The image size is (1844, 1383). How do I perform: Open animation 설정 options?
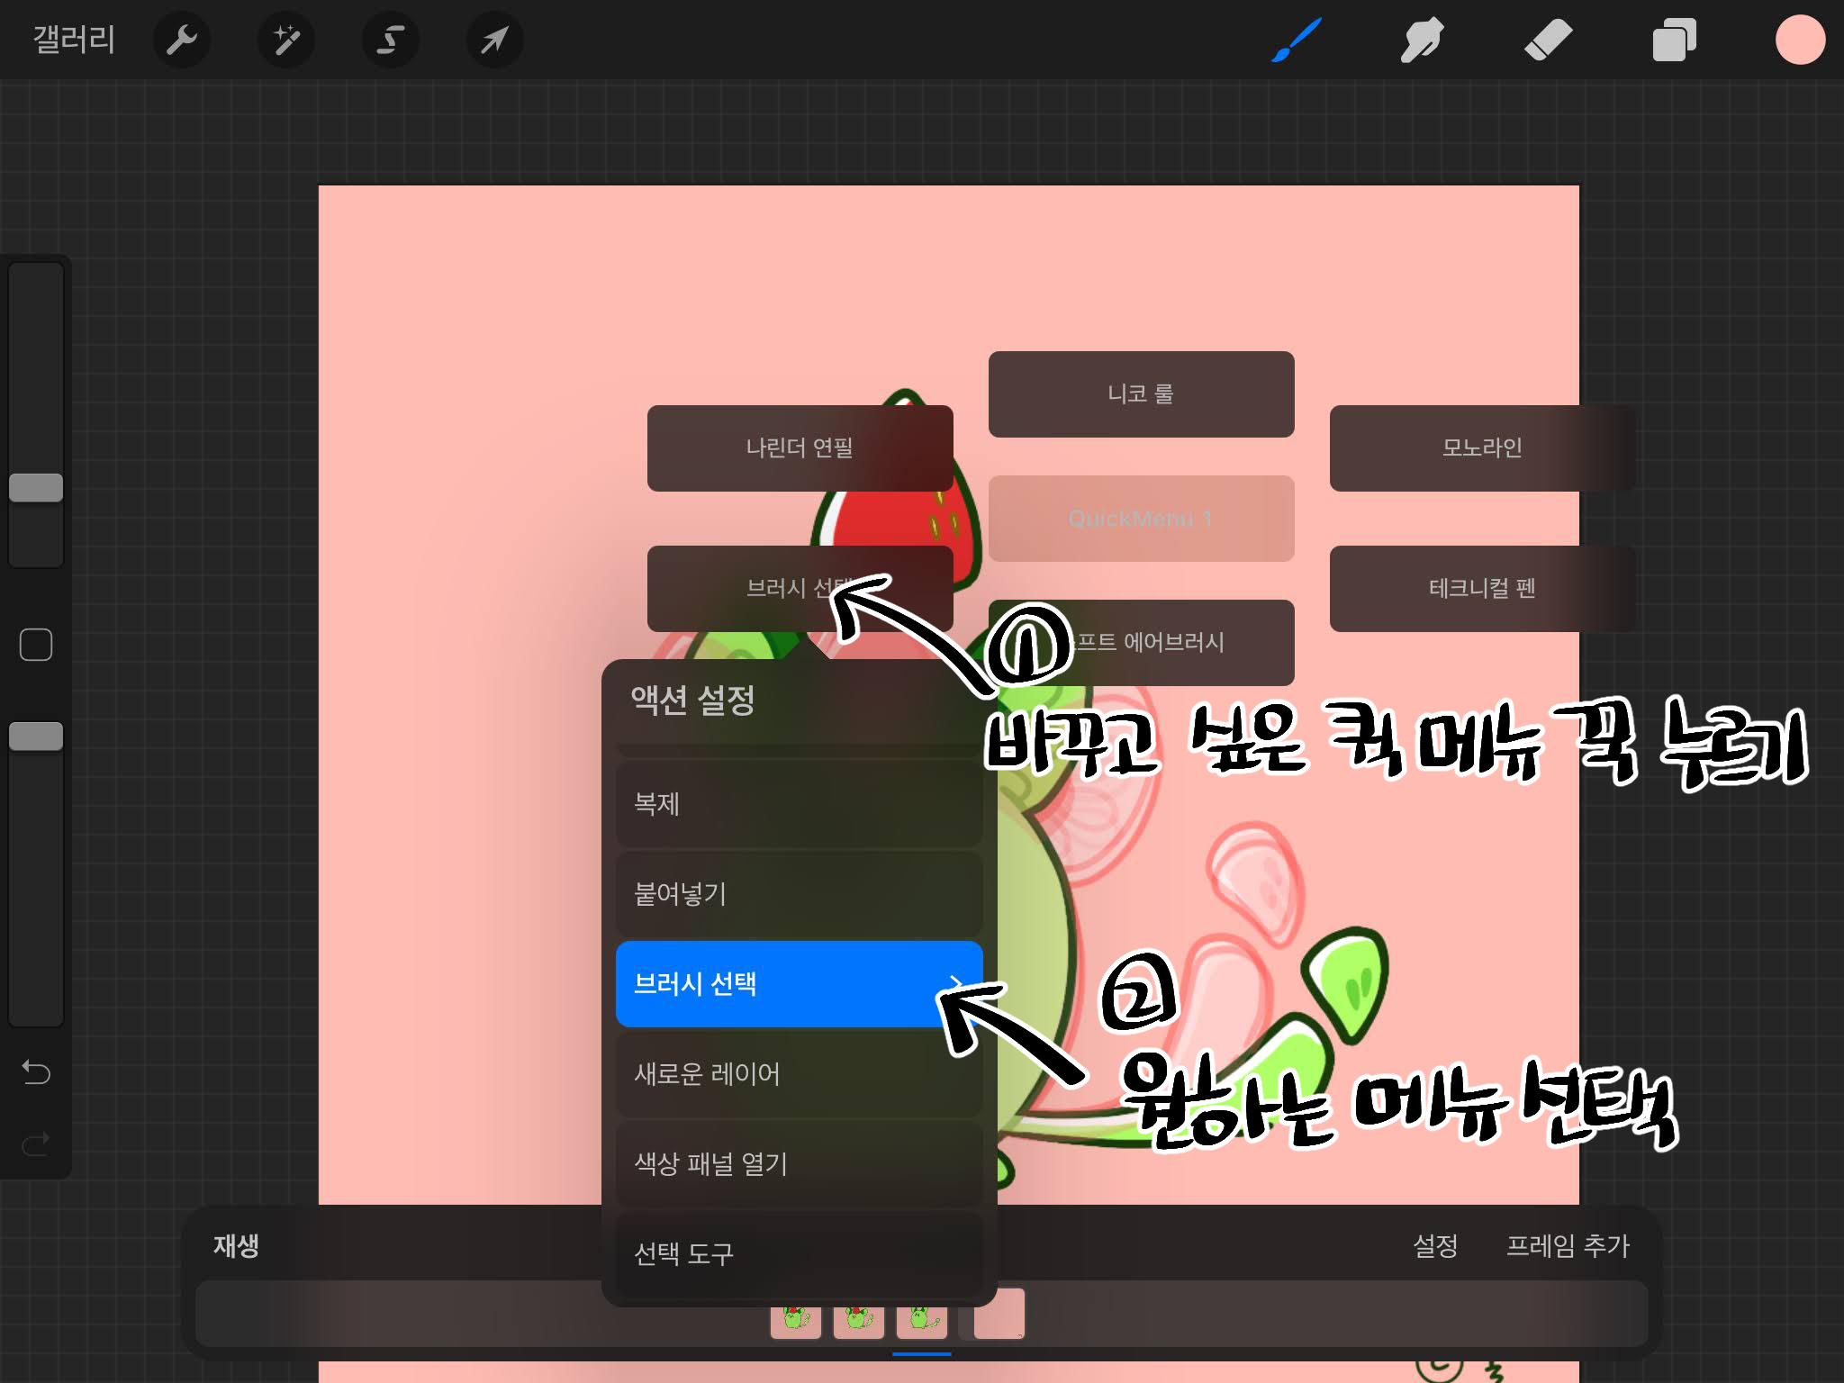(1434, 1245)
